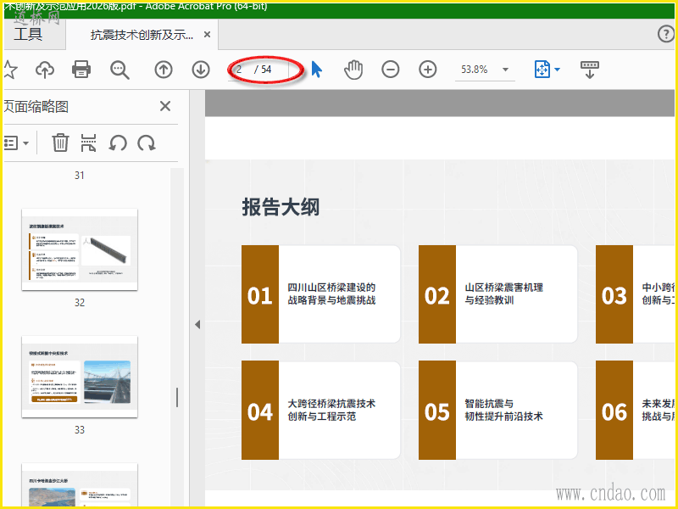Viewport: 678px width, 509px height.
Task: Activate the hand pan tool
Action: (353, 70)
